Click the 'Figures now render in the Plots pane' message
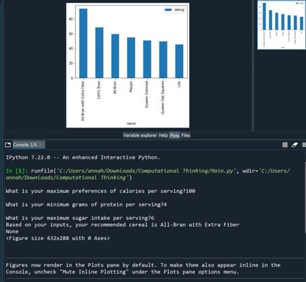 [143, 269]
